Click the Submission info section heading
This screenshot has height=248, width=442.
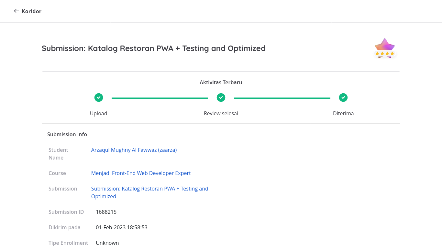(x=67, y=134)
